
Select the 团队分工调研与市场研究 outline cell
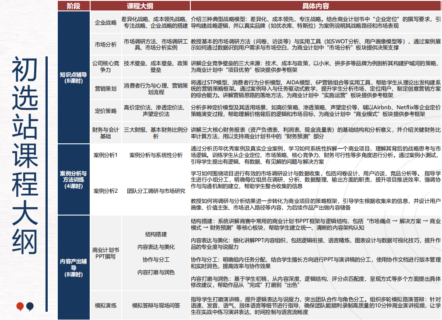[x=156, y=191]
